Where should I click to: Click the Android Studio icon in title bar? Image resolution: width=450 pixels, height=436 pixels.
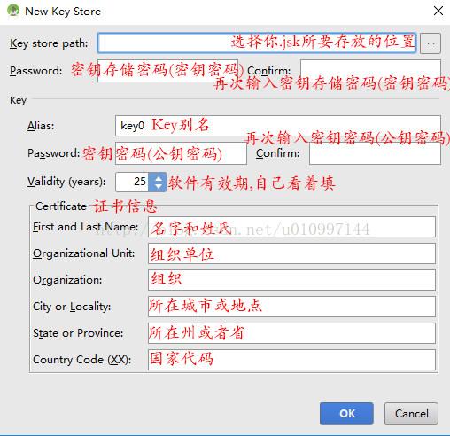click(x=13, y=11)
